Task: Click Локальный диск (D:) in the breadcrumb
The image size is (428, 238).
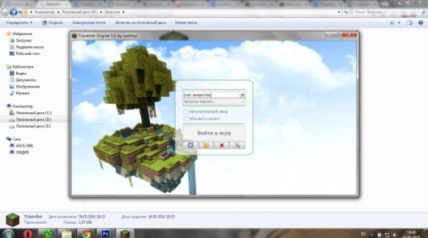Action: coord(79,12)
